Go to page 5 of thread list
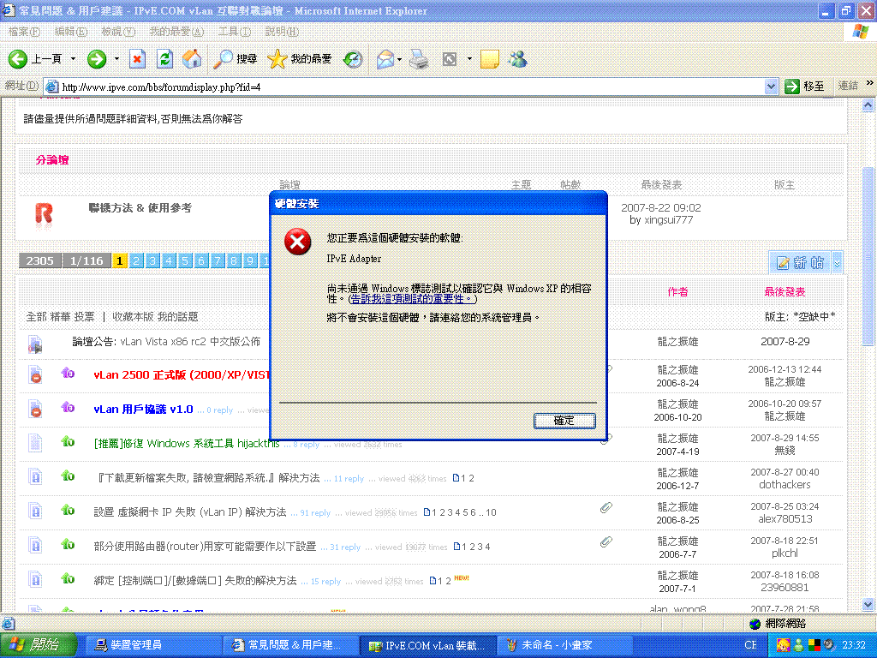This screenshot has width=877, height=658. 185,260
